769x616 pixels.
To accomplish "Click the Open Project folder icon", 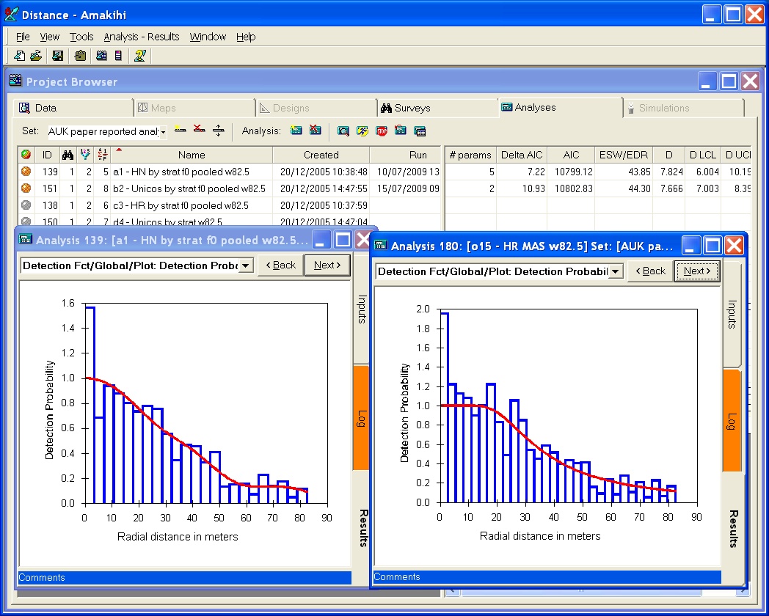I will [36, 56].
